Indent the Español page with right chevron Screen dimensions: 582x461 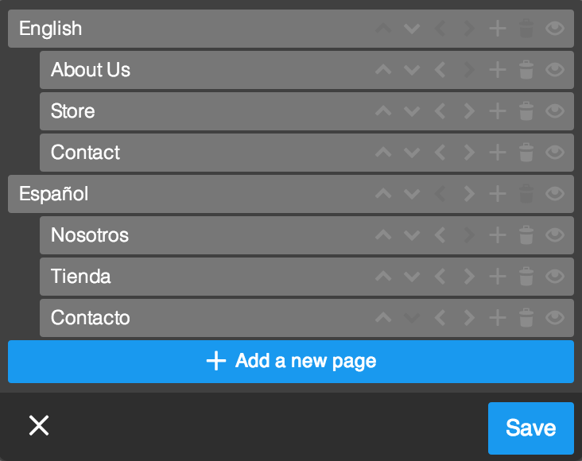click(x=468, y=194)
